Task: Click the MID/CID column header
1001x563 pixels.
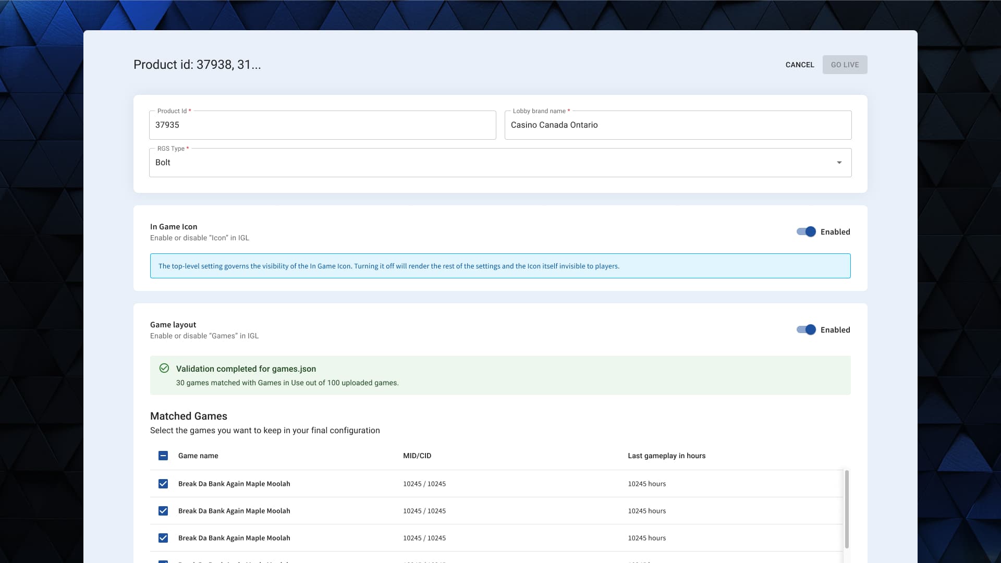Action: 417,456
